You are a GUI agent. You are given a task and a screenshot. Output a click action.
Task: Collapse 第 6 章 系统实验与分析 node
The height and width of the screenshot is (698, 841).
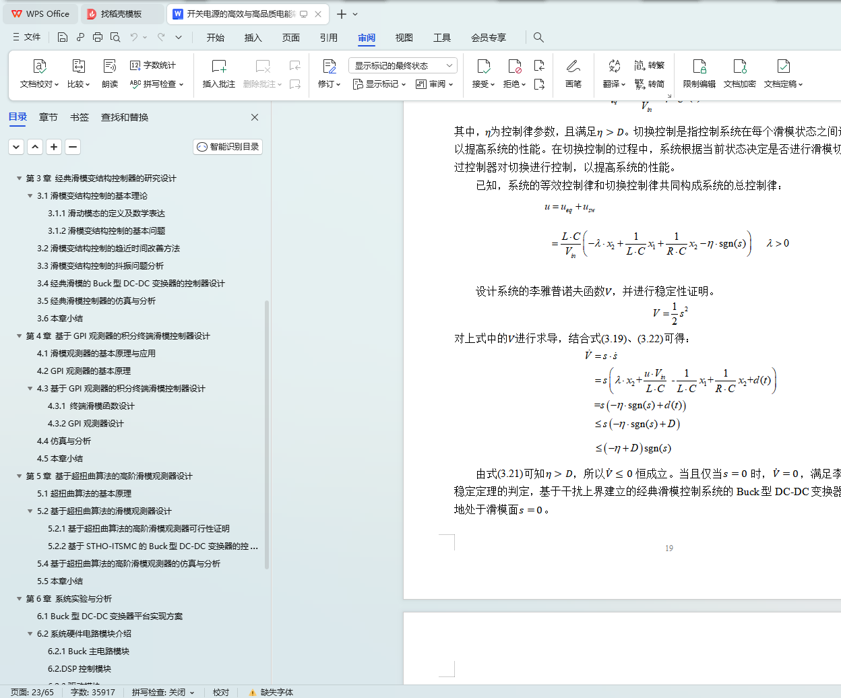(19, 599)
